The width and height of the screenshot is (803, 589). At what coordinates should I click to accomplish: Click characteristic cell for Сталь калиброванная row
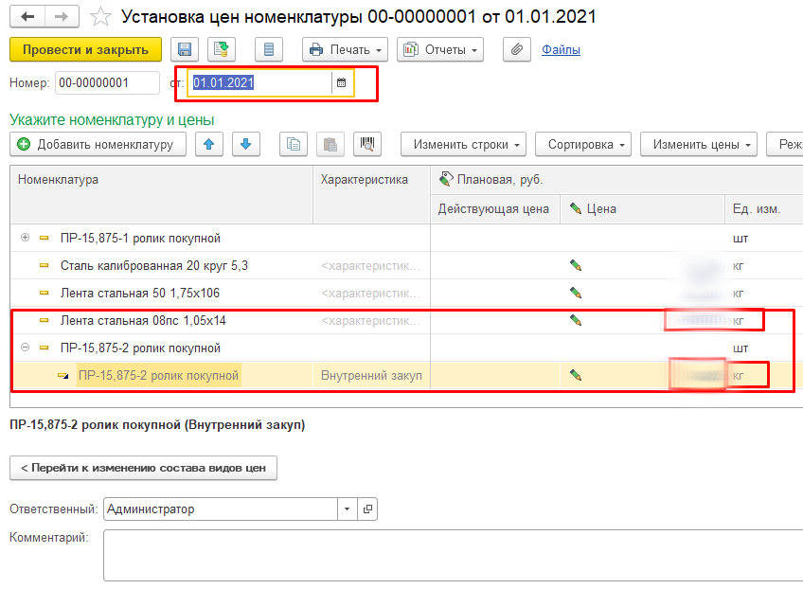point(371,266)
